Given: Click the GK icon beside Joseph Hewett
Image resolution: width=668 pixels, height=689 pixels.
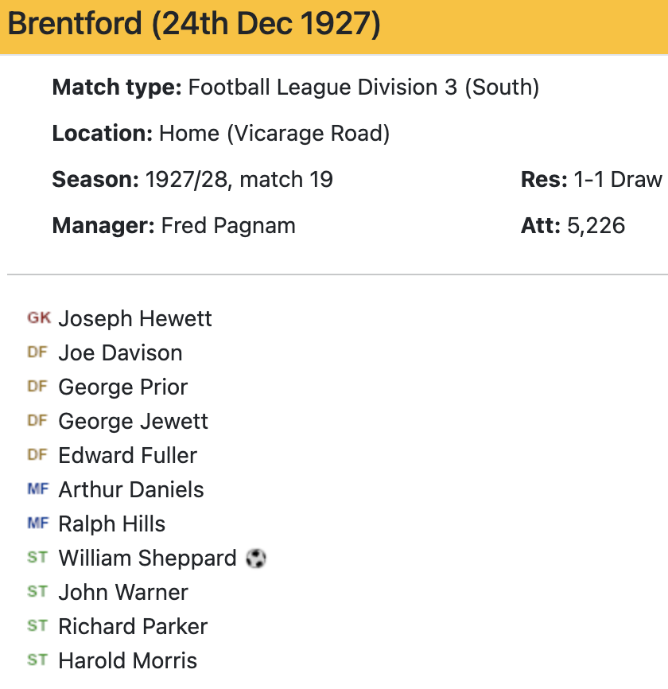Looking at the screenshot, I should pos(38,318).
